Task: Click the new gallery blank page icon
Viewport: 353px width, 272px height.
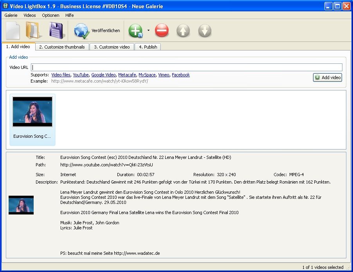Action: click(x=13, y=31)
